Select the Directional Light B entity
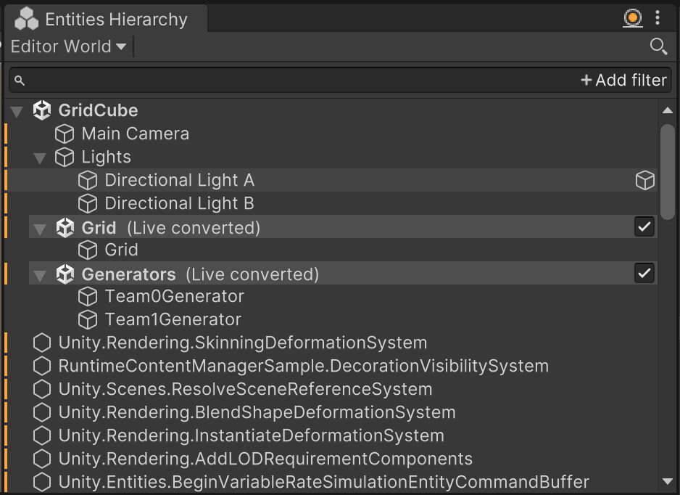Screen dimensions: 680x495 (179, 203)
